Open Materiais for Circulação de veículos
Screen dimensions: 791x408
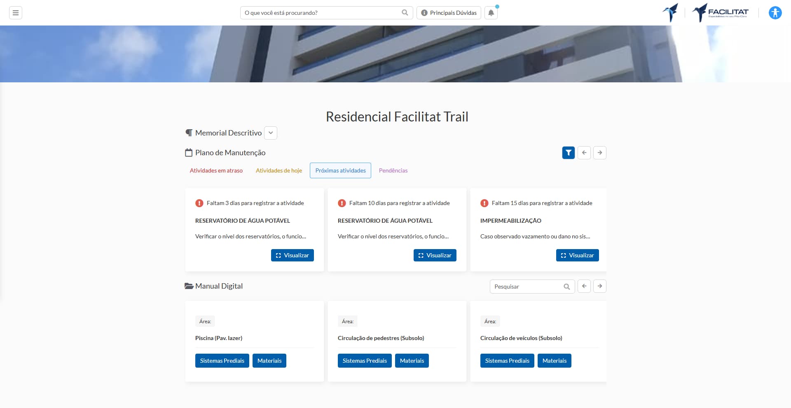[555, 361]
